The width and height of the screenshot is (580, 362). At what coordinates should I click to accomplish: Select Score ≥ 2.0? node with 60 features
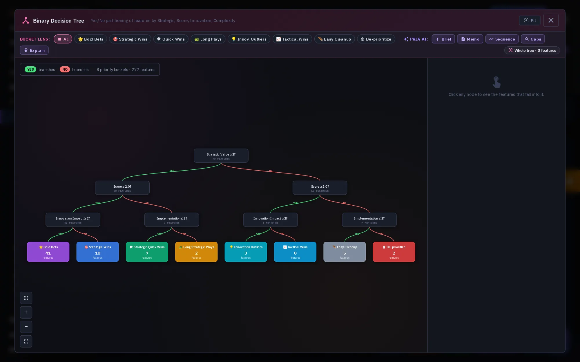[122, 188]
